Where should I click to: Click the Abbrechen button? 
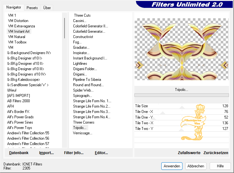(196, 166)
